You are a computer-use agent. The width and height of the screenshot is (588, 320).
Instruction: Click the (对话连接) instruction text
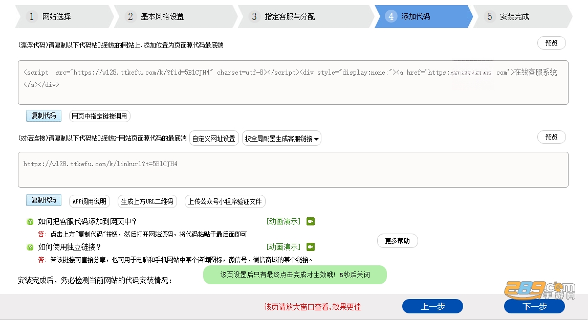click(102, 138)
